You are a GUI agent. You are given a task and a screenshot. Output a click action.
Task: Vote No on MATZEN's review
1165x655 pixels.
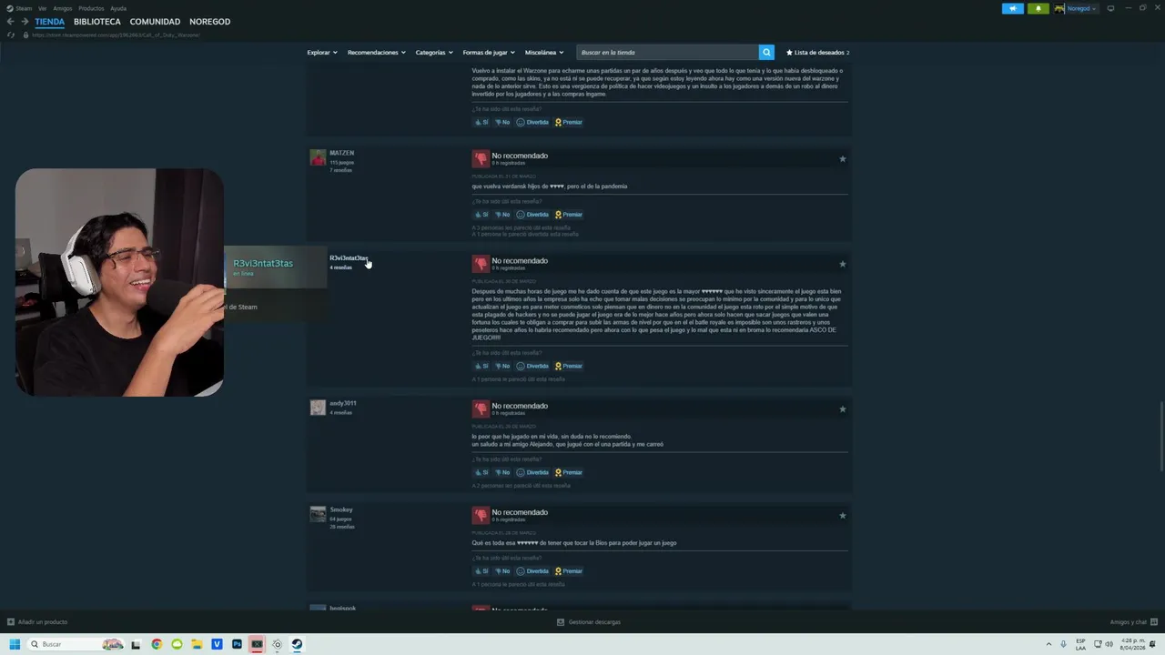tap(502, 215)
